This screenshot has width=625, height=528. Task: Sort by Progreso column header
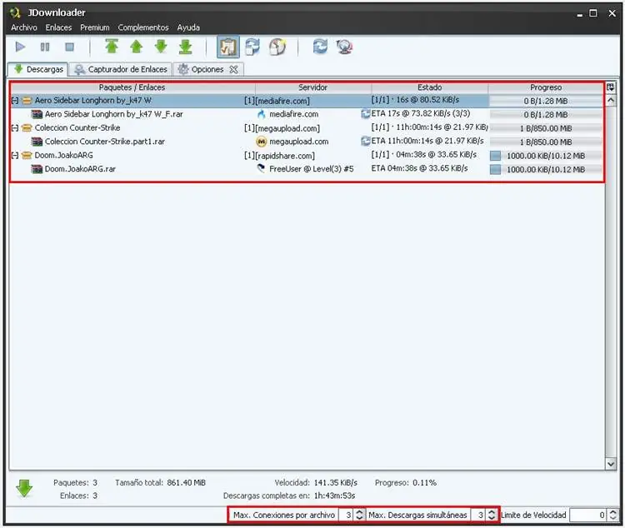546,87
